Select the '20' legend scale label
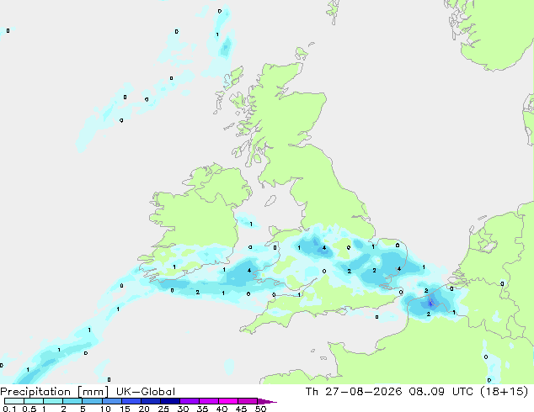This screenshot has height=412, width=534. pos(144,409)
